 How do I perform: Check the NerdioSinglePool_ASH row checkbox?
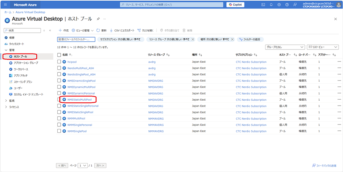click(59, 74)
